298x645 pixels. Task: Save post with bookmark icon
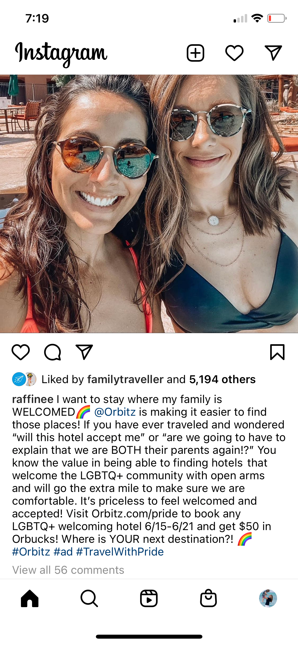pos(277,352)
